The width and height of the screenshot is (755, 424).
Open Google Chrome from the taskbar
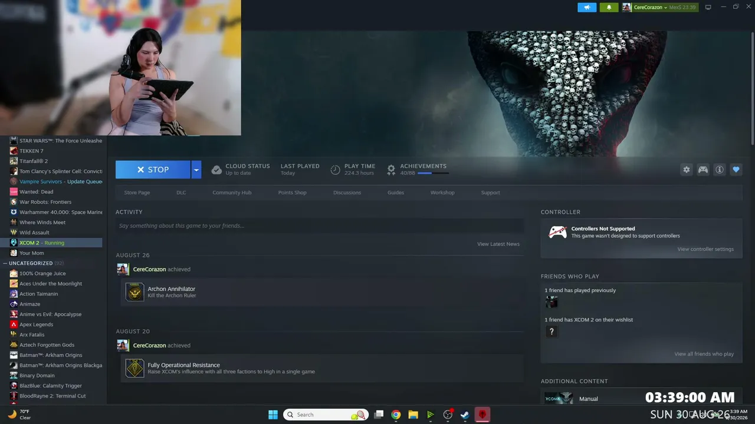(x=396, y=415)
